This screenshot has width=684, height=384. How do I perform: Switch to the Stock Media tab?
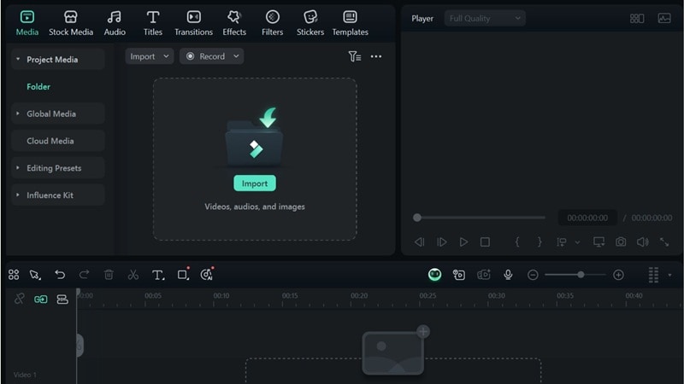click(71, 24)
